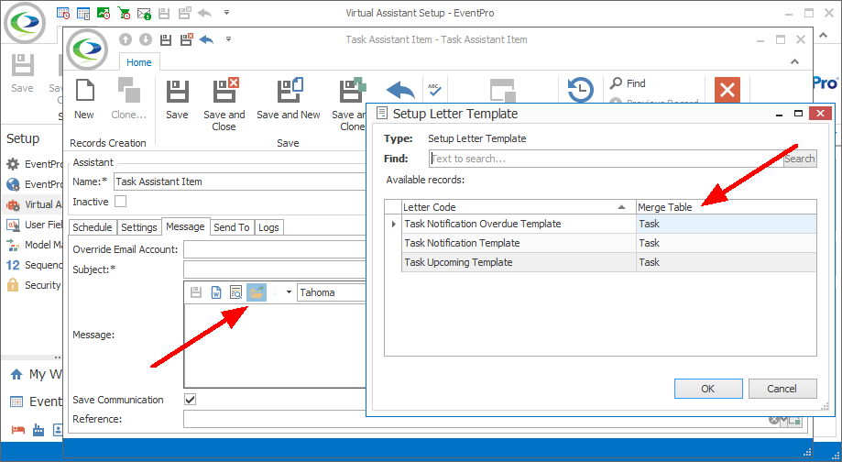The width and height of the screenshot is (842, 462).
Task: Collapse the Task Assistant Item ribbon with chevron
Action: (794, 61)
